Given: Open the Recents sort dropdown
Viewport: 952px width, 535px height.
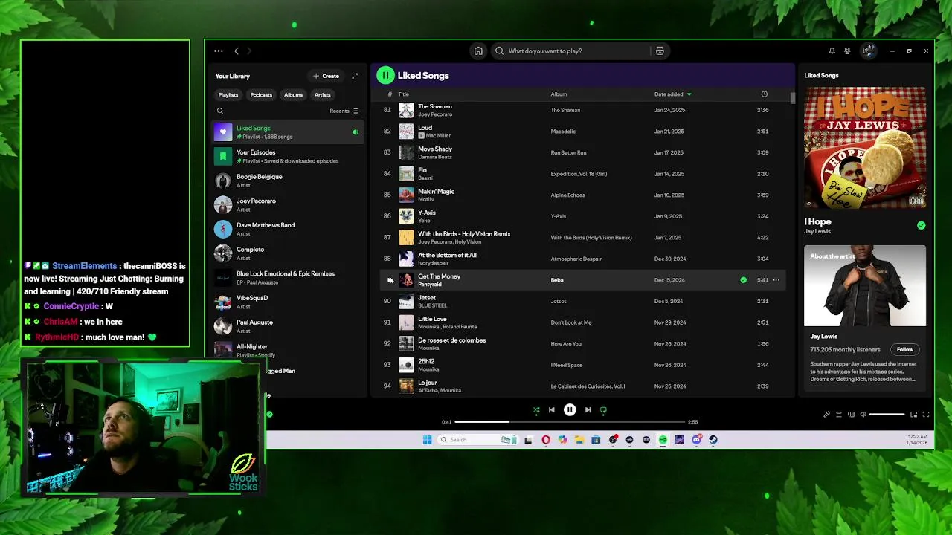Looking at the screenshot, I should [344, 111].
